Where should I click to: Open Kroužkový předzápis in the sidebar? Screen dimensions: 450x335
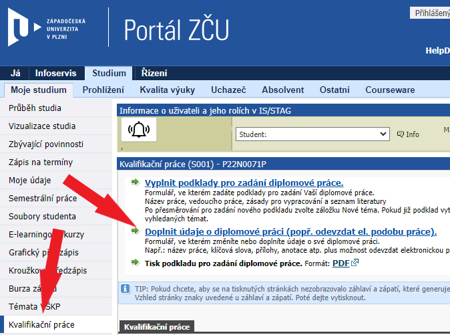click(56, 271)
